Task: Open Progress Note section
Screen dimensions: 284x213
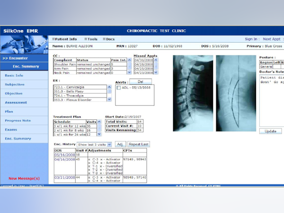Action: click(x=24, y=120)
